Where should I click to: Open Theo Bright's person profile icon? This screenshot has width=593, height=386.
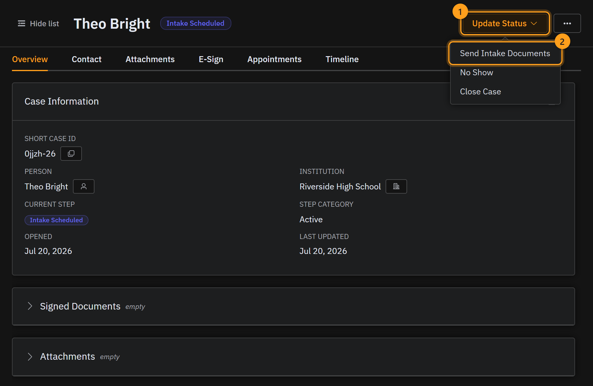click(84, 186)
